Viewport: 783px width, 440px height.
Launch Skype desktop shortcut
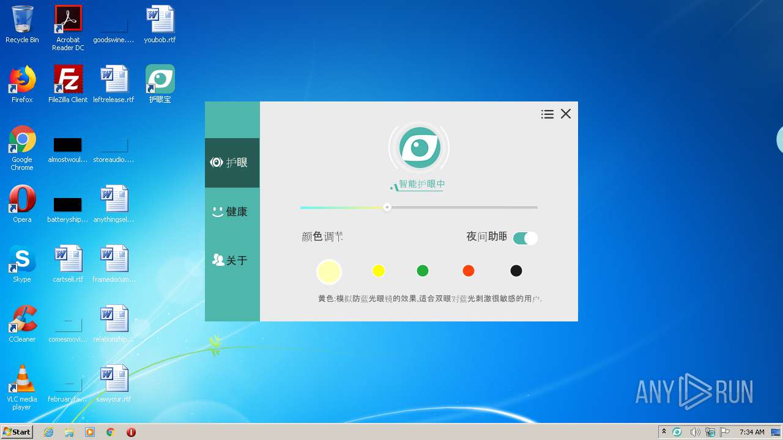[22, 264]
